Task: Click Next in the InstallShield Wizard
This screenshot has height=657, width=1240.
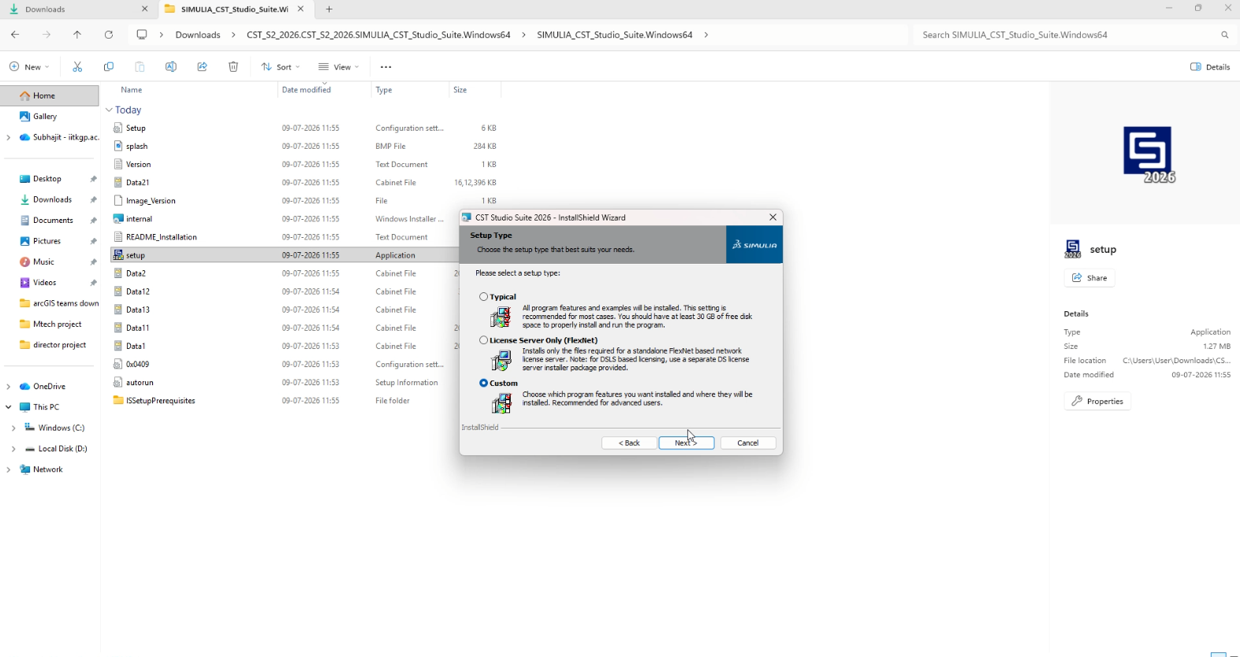Action: [x=687, y=443]
